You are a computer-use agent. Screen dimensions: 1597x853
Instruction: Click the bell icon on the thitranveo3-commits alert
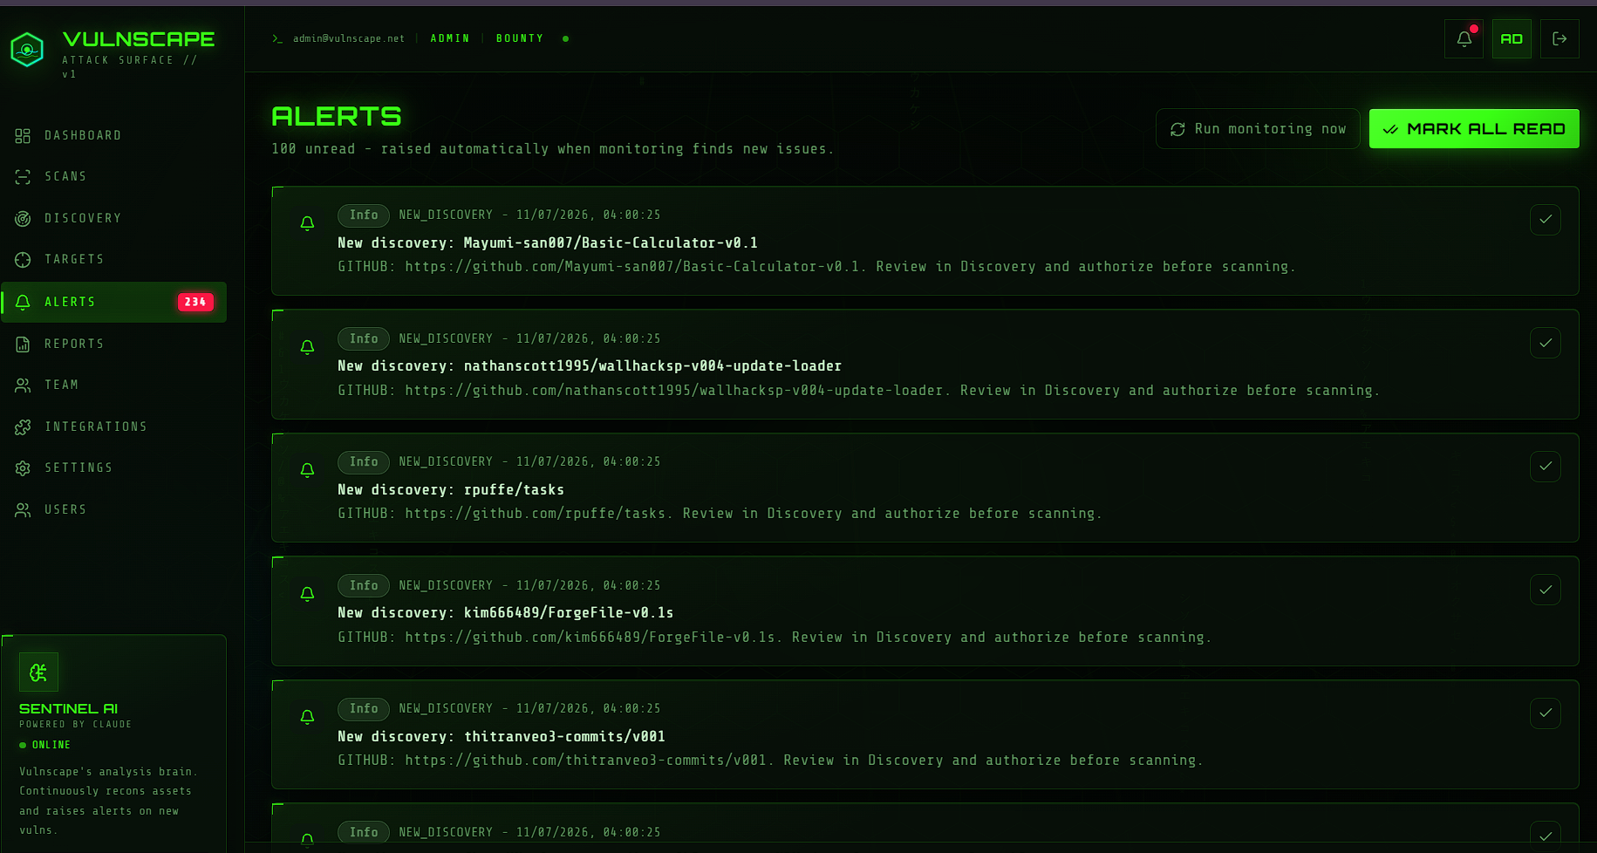point(307,717)
